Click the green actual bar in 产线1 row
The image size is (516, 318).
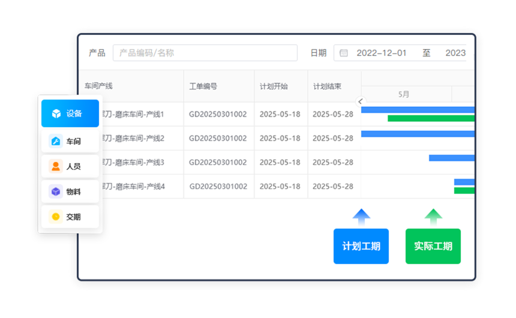(x=431, y=118)
